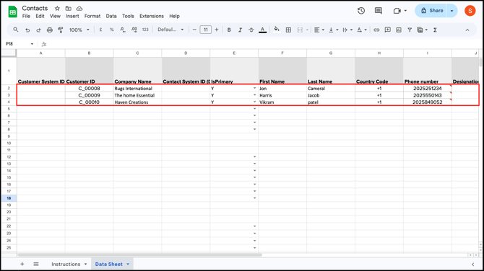Viewport: 484px width, 271px height.
Task: Undo the last action
Action: [x=27, y=30]
